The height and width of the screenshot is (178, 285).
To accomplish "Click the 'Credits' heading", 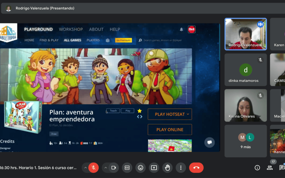I will 7,141.
